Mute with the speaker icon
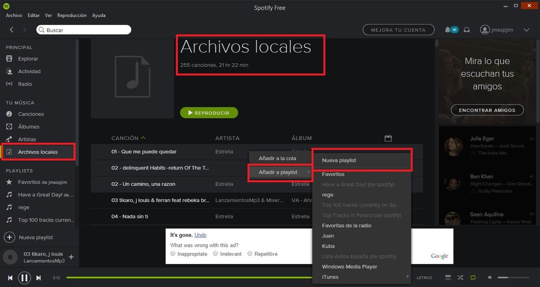 pyautogui.click(x=490, y=277)
